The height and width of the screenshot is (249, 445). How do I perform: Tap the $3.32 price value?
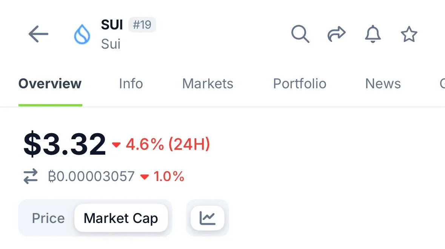[x=65, y=144]
